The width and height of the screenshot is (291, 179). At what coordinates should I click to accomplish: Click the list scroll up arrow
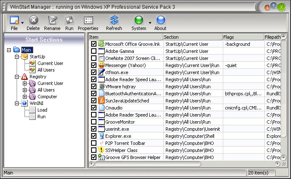pyautogui.click(x=284, y=37)
